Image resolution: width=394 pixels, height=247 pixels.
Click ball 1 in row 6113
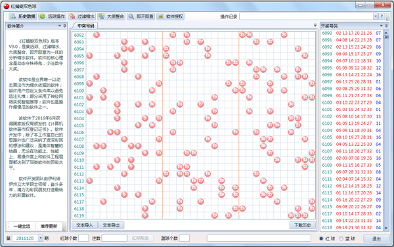click(89, 181)
